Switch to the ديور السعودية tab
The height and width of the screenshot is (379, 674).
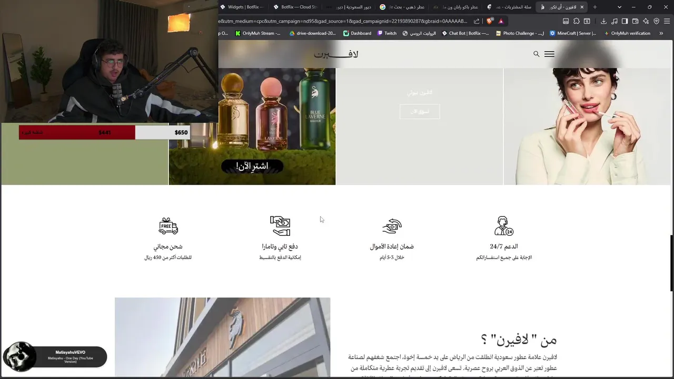(x=349, y=7)
